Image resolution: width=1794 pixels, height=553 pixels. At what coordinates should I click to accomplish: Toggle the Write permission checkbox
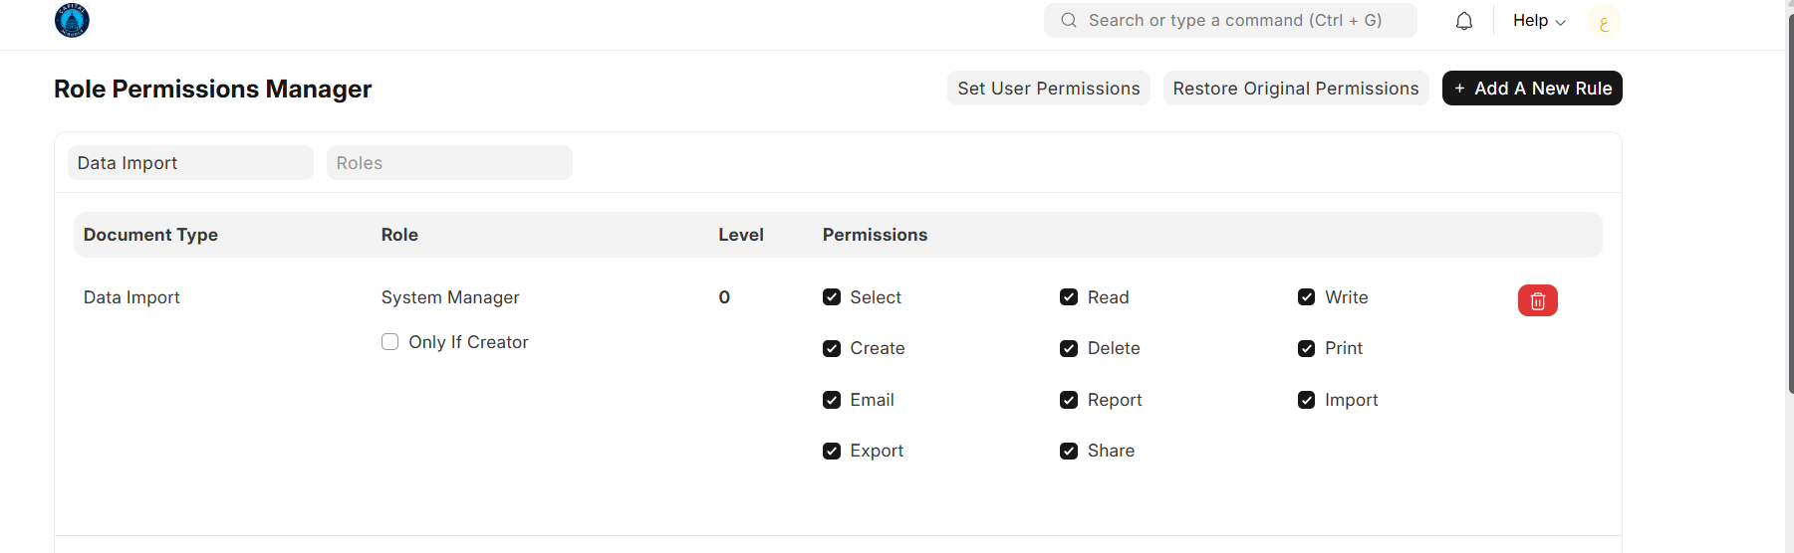tap(1306, 297)
